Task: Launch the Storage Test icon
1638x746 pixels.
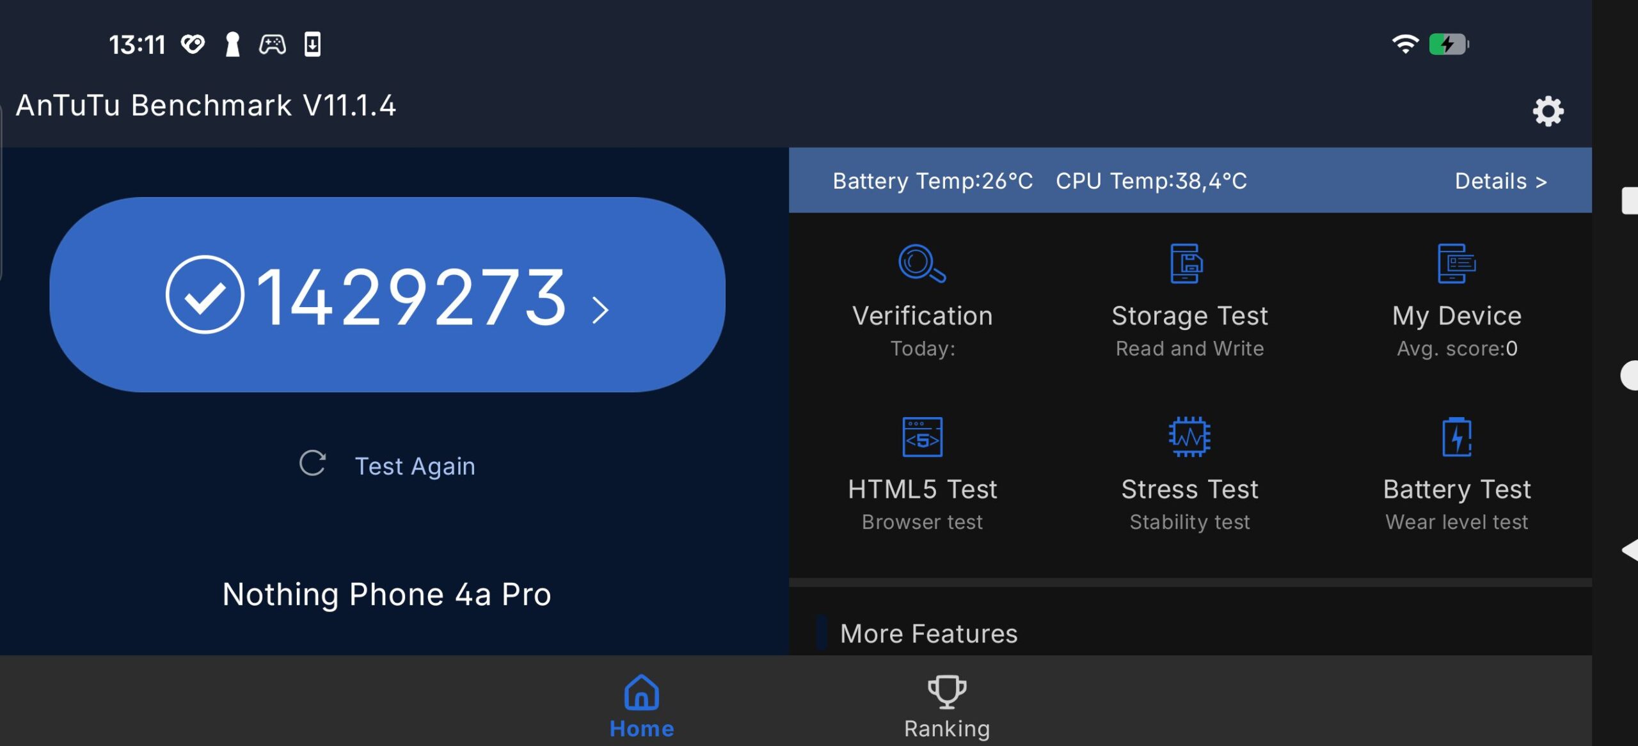Action: (1187, 263)
